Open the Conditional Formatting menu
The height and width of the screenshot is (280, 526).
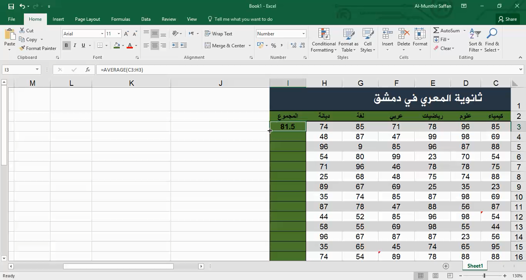click(x=323, y=40)
